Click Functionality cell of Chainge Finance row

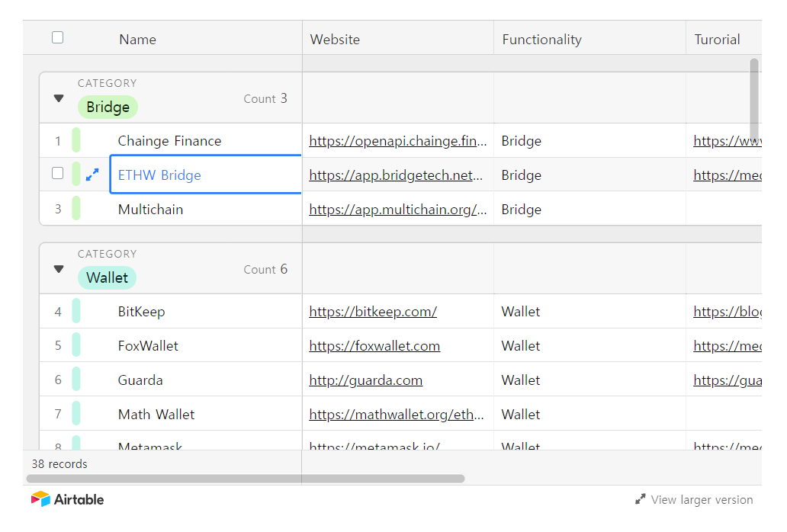(x=589, y=141)
